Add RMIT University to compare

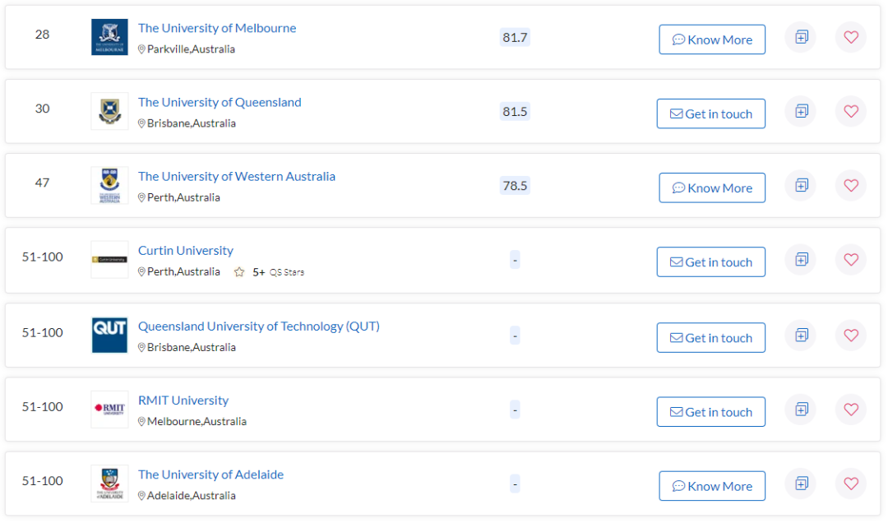point(801,410)
